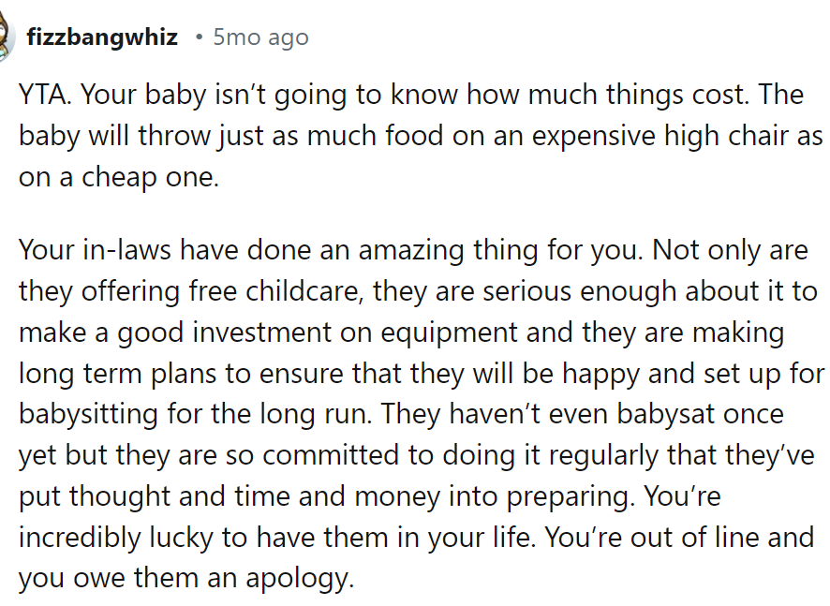Image resolution: width=830 pixels, height=606 pixels.
Task: Click the dot separator before the timestamp
Action: (x=199, y=37)
